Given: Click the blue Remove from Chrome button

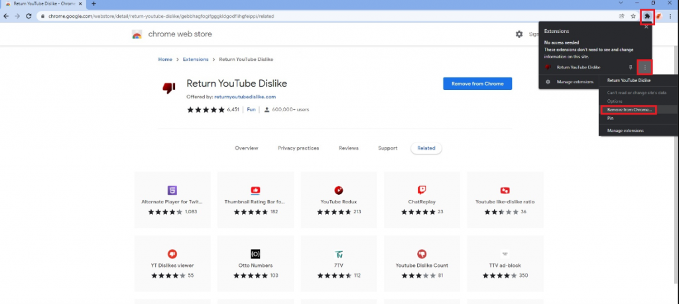Looking at the screenshot, I should 477,84.
